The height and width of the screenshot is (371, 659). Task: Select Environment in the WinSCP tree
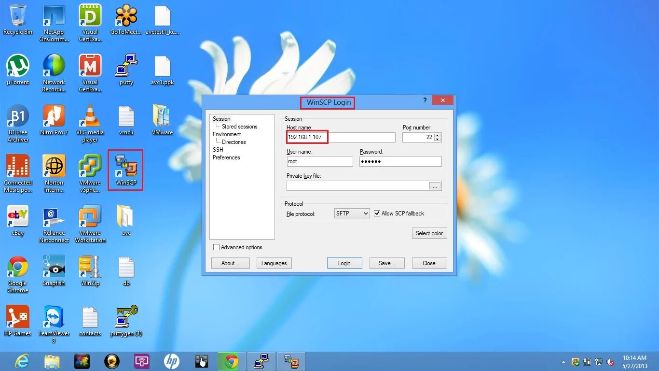point(227,134)
